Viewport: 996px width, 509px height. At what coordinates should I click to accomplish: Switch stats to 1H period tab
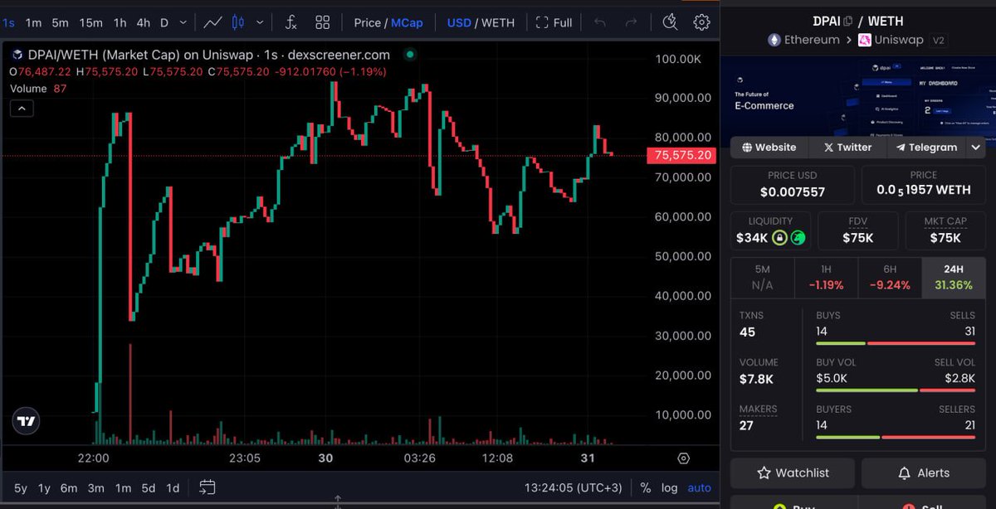(x=826, y=278)
